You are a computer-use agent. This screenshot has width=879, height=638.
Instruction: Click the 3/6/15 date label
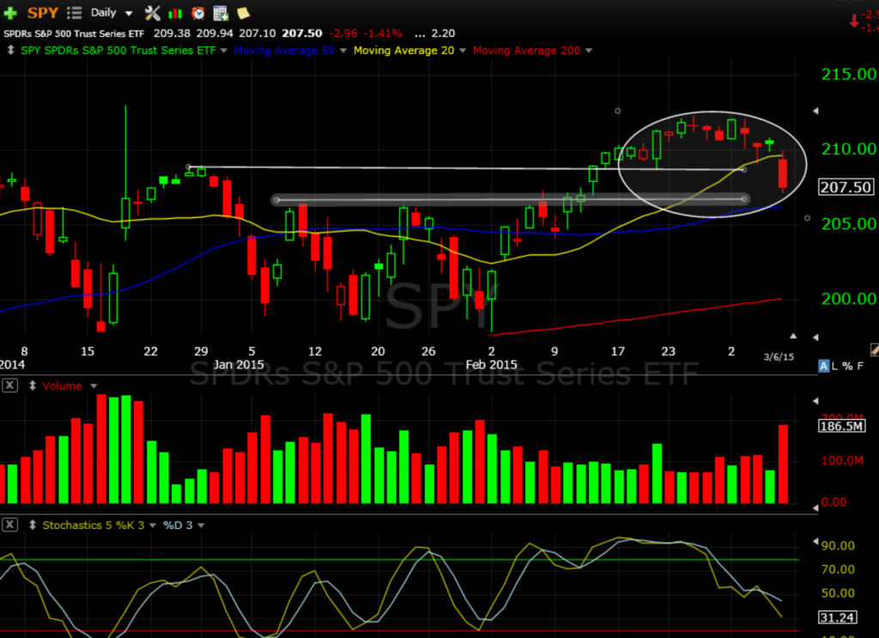coord(779,356)
